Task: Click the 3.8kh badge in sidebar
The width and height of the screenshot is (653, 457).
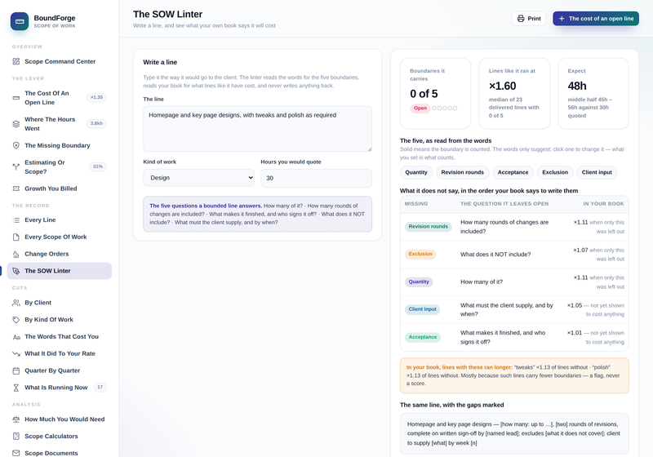Action: 96,123
